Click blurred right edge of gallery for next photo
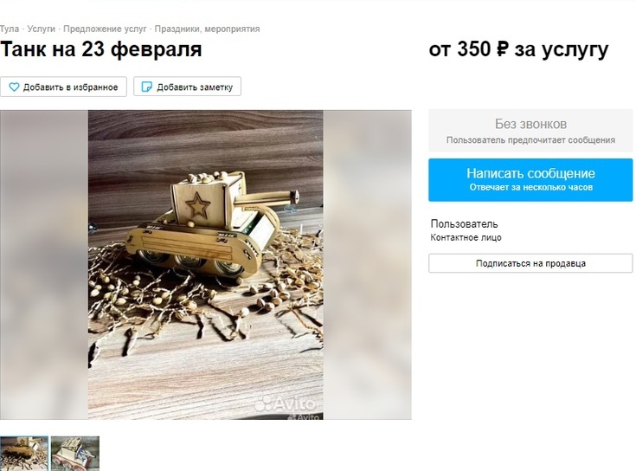 pyautogui.click(x=368, y=265)
